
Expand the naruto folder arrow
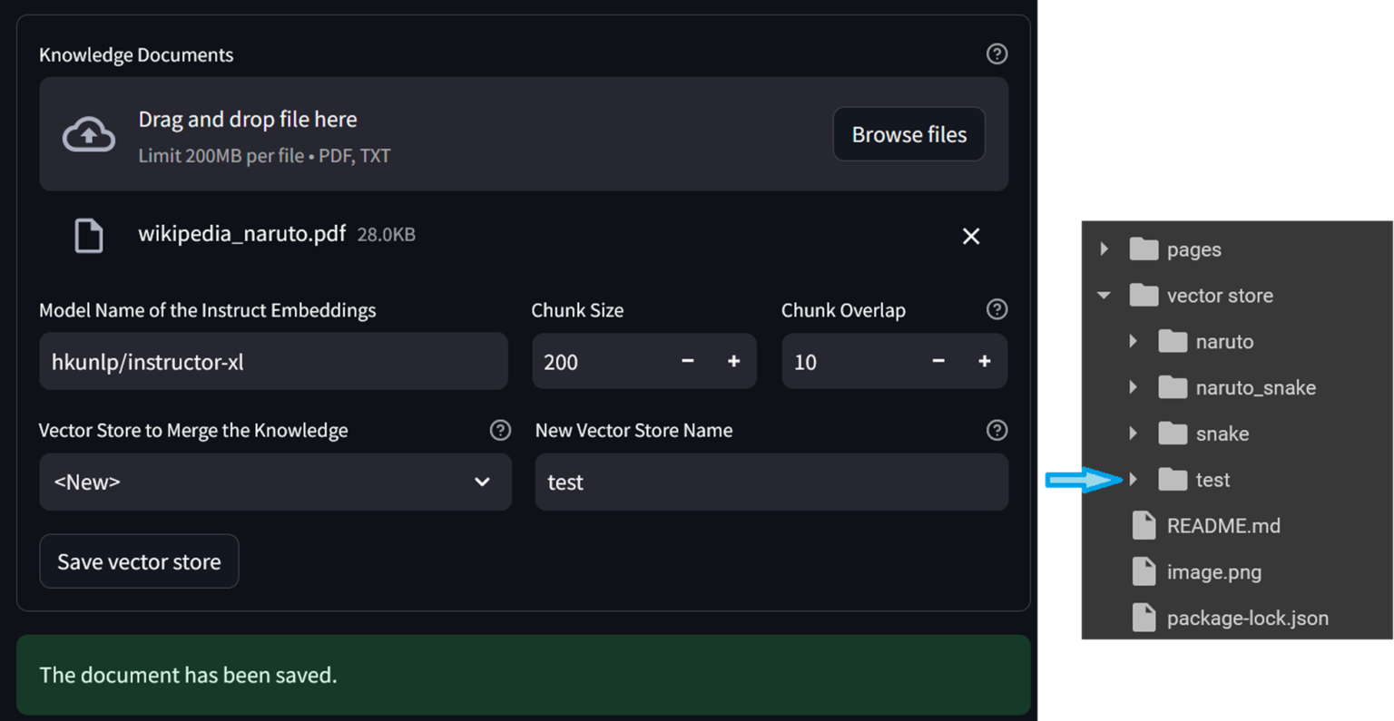coord(1134,342)
